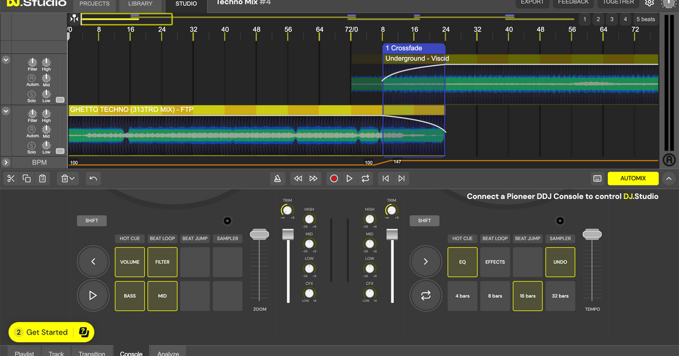Adjust the left deck Trim knob

pyautogui.click(x=287, y=210)
